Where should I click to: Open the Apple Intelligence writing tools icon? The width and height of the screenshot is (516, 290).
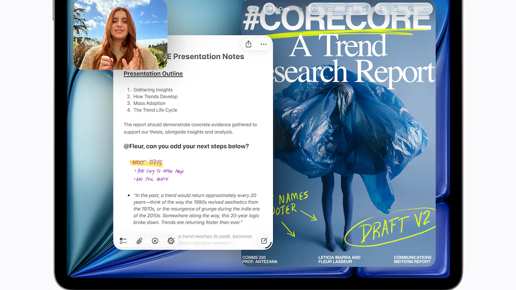171,241
